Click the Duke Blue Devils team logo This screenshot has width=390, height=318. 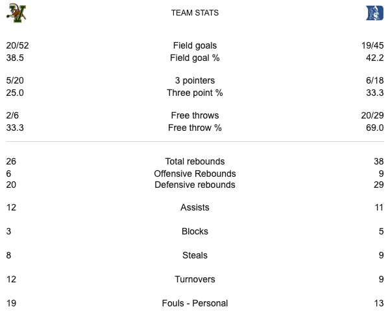(x=374, y=12)
